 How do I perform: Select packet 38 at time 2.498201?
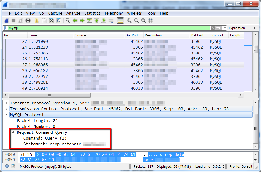click(123, 82)
